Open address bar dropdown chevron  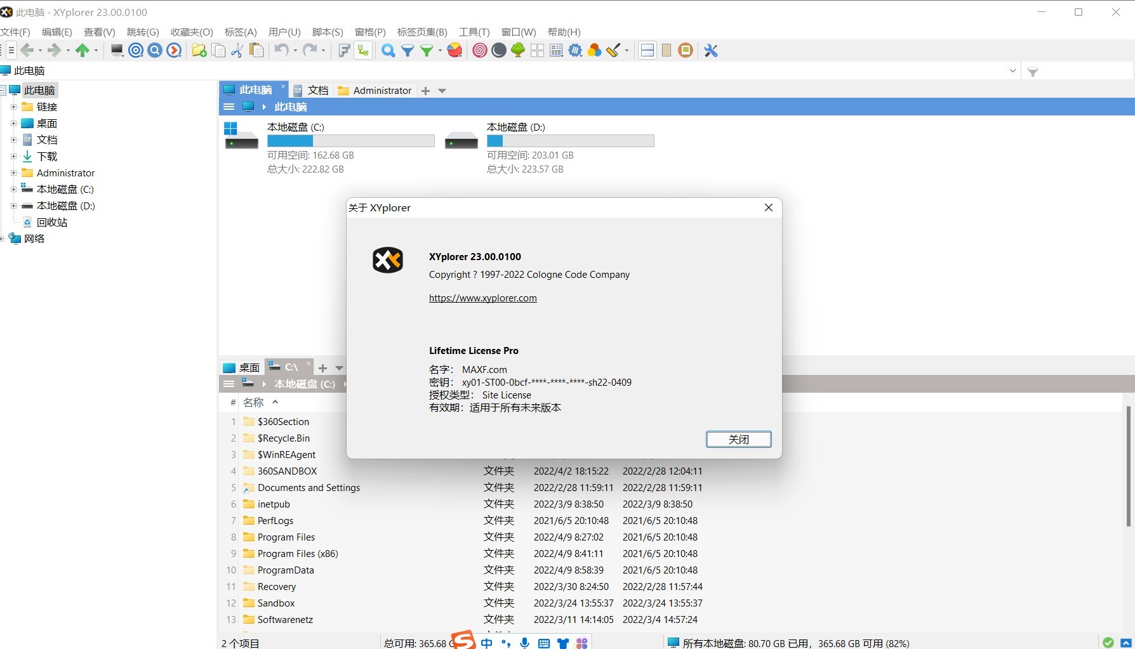click(x=1012, y=71)
